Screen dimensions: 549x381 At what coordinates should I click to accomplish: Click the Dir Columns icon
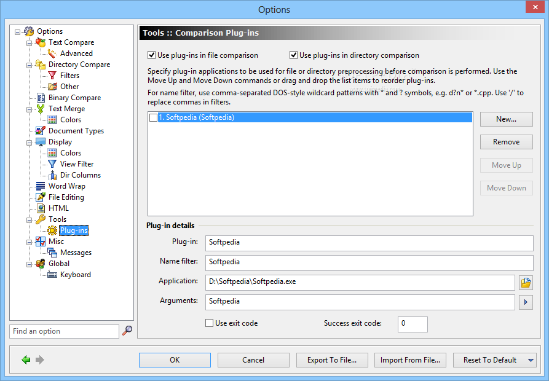[x=52, y=175]
